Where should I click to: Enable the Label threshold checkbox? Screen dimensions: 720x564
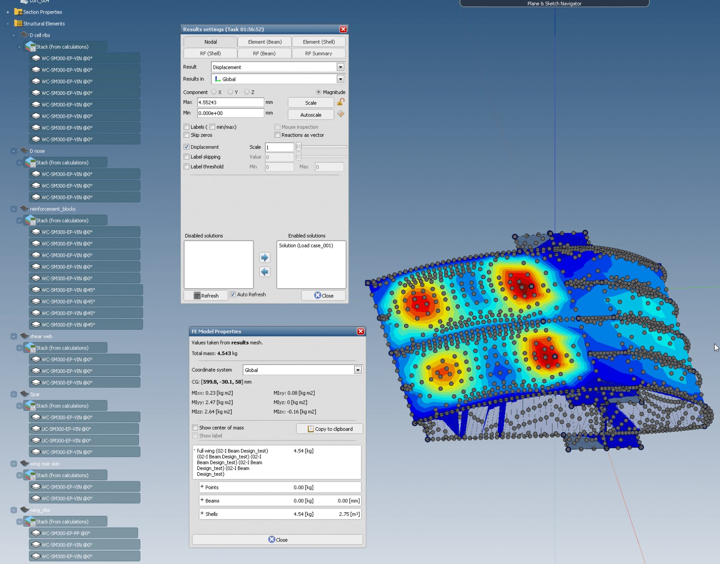tap(186, 166)
